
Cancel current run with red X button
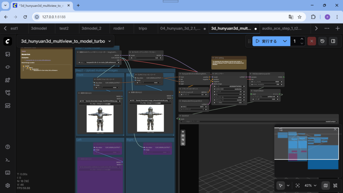point(312,41)
